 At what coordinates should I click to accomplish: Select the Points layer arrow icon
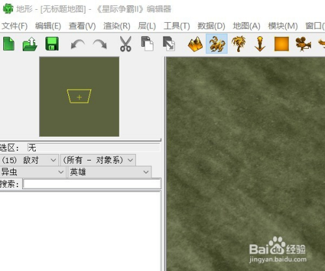click(x=260, y=44)
